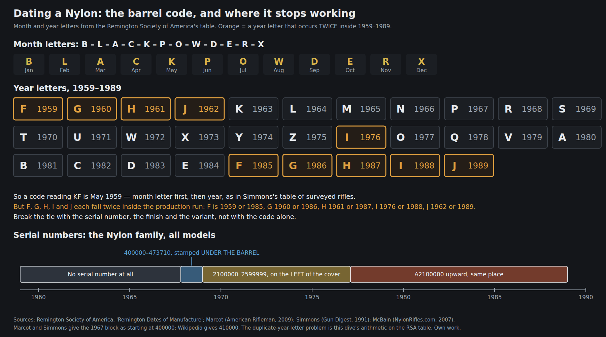Select the E Oct month tile

tap(350, 64)
